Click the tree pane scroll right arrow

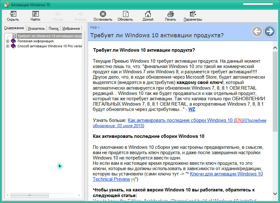click(x=79, y=195)
